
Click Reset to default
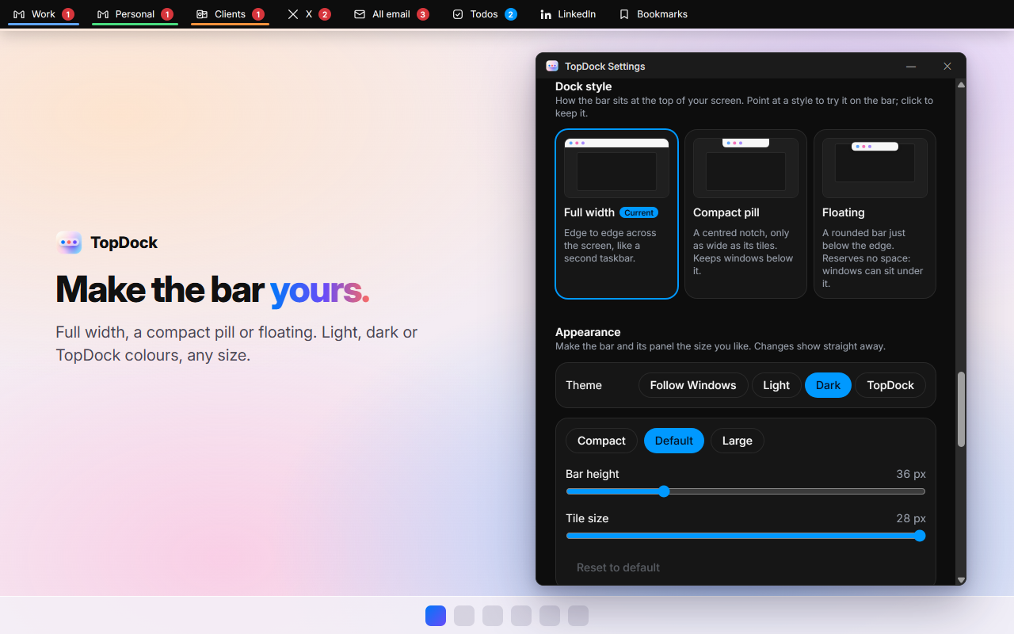[x=618, y=567]
